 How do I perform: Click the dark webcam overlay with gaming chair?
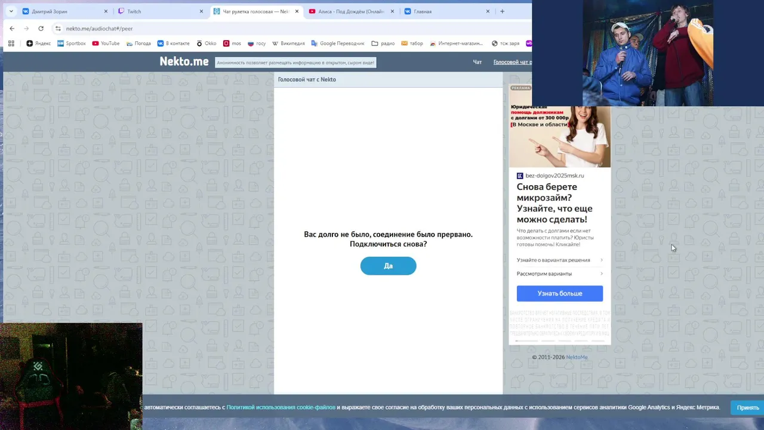(x=71, y=376)
